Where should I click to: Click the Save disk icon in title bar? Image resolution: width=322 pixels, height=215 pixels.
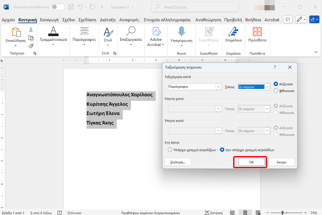[71, 7]
